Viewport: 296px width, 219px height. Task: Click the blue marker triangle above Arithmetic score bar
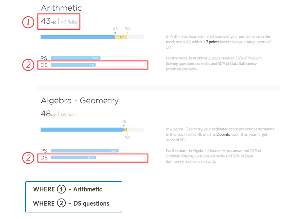115,33
